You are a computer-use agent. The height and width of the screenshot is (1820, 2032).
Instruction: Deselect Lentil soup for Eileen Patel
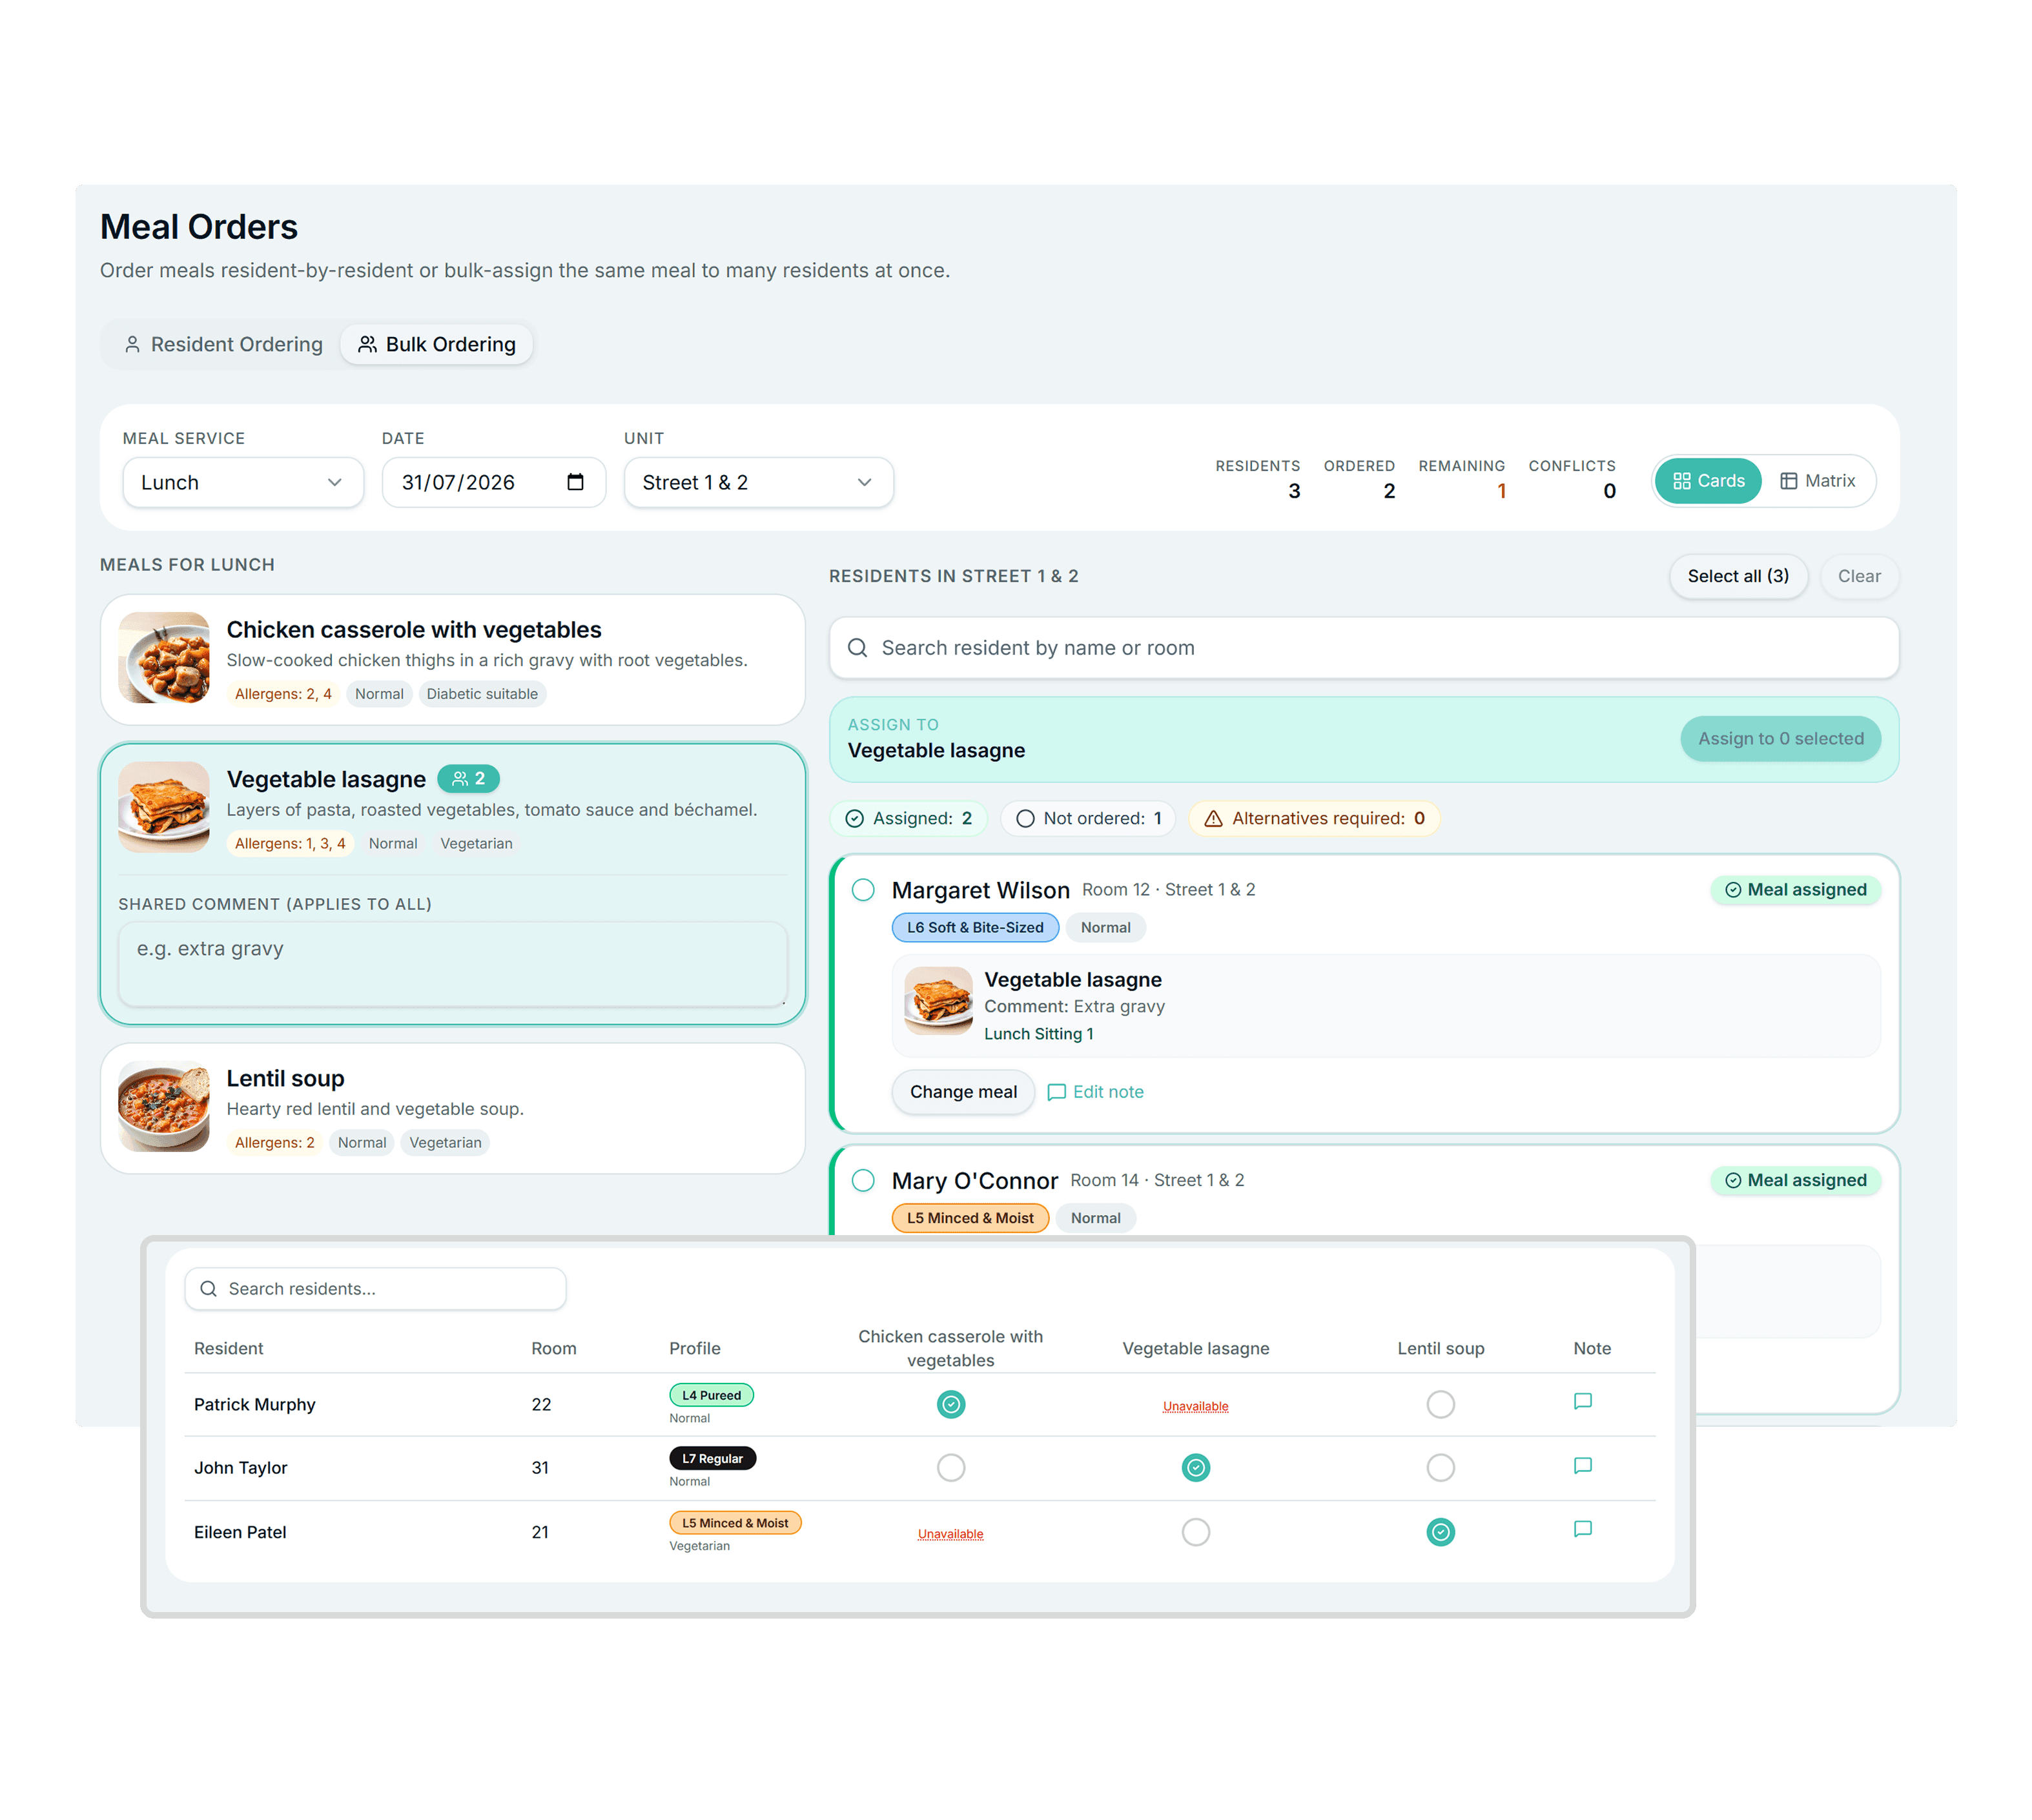point(1440,1532)
